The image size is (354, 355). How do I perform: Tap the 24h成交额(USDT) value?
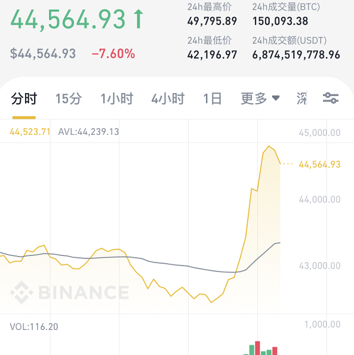(296, 55)
